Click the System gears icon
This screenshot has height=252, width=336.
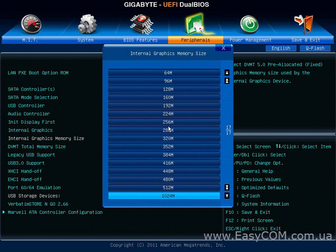(x=87, y=24)
